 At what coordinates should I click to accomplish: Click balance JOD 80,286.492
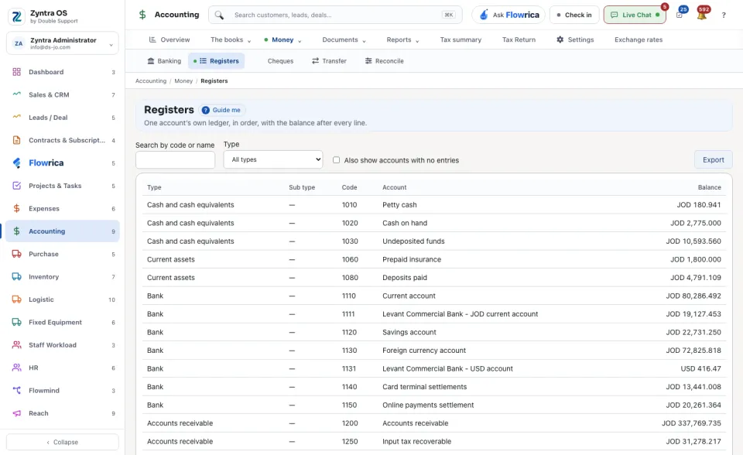[x=693, y=296]
